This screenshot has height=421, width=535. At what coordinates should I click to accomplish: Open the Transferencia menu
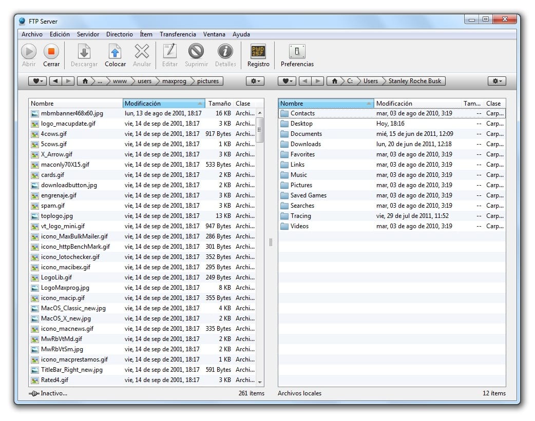(178, 34)
